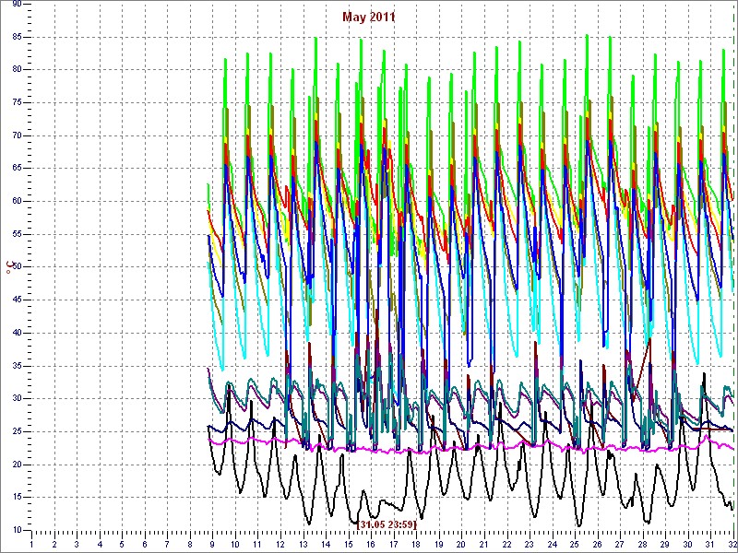738x553 pixels.
Task: Click the °C unit label on the vertical axis
Action: 8,267
